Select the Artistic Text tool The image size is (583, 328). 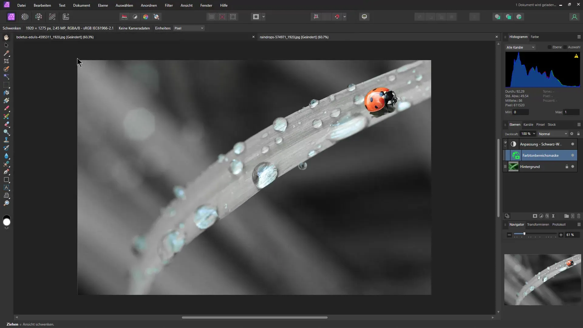[x=6, y=187]
